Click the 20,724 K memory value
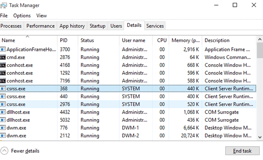This screenshot has width=263, height=160. click(190, 136)
